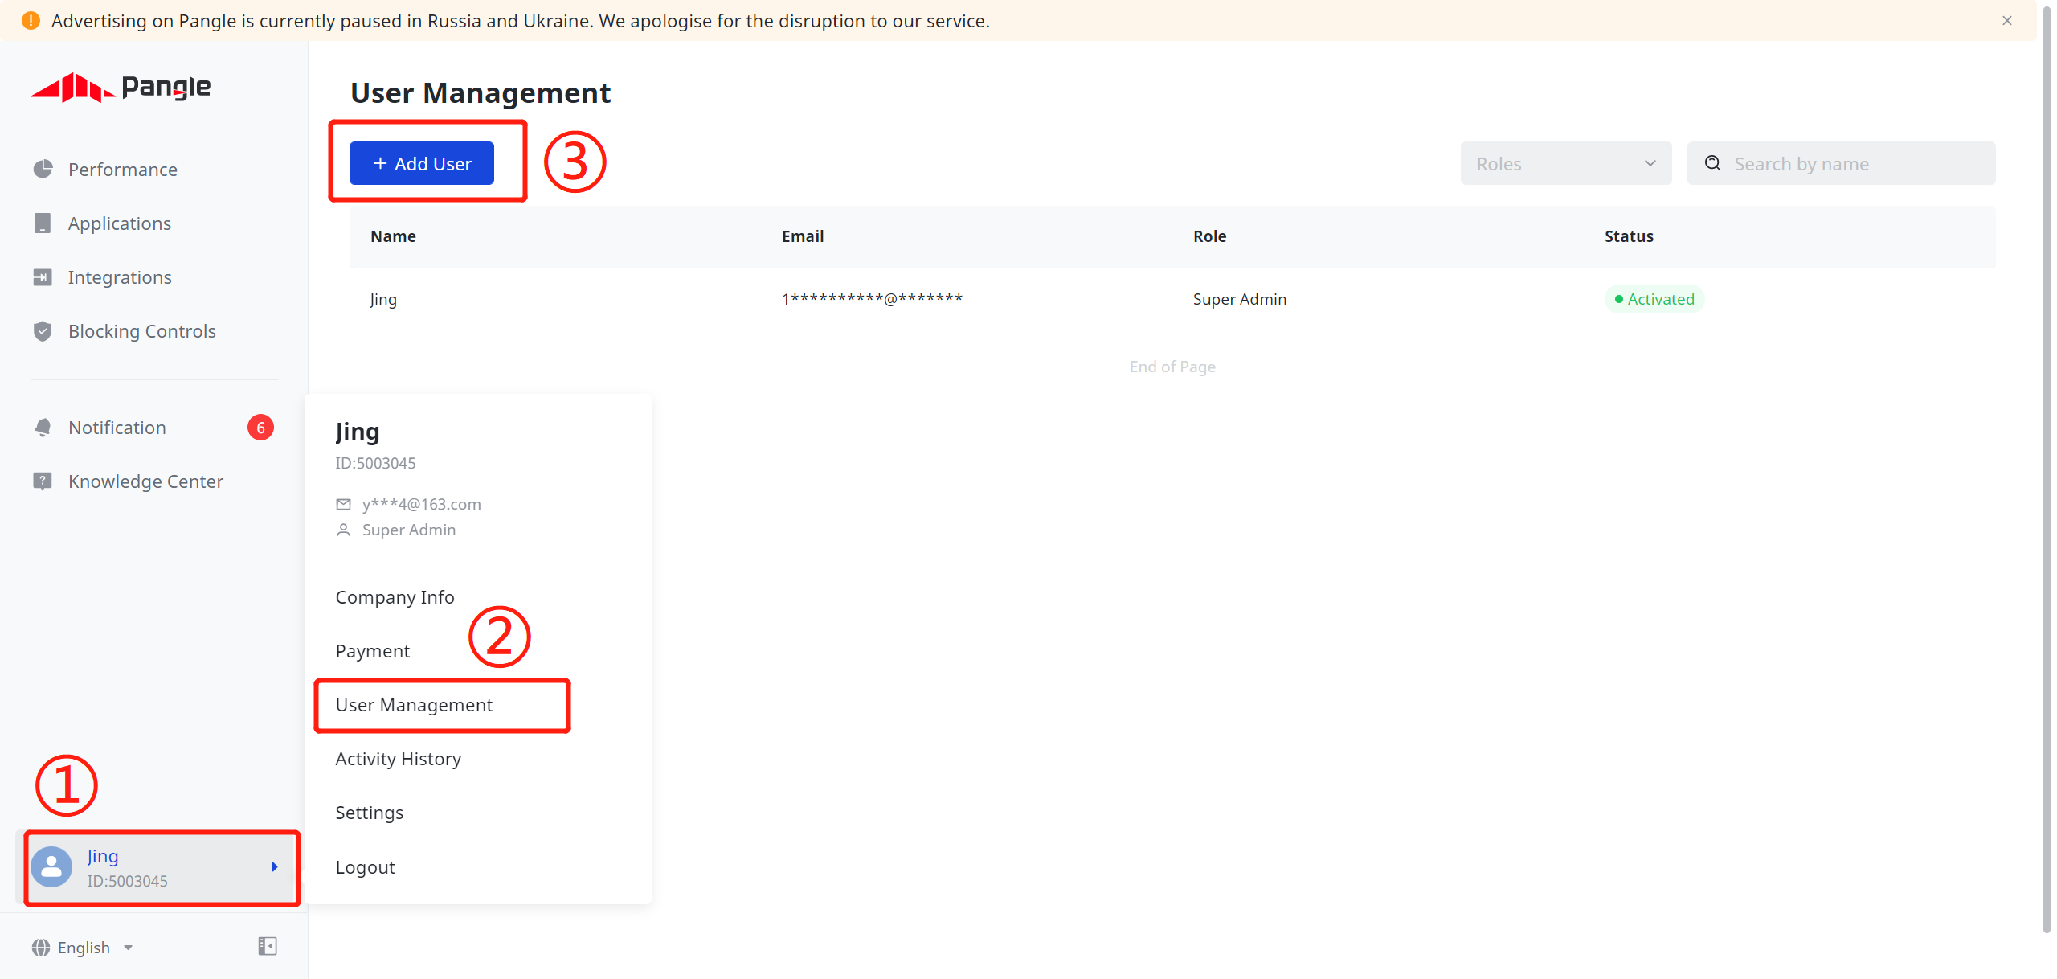2057x979 pixels.
Task: Choose Company Info in account menu
Action: 395,597
